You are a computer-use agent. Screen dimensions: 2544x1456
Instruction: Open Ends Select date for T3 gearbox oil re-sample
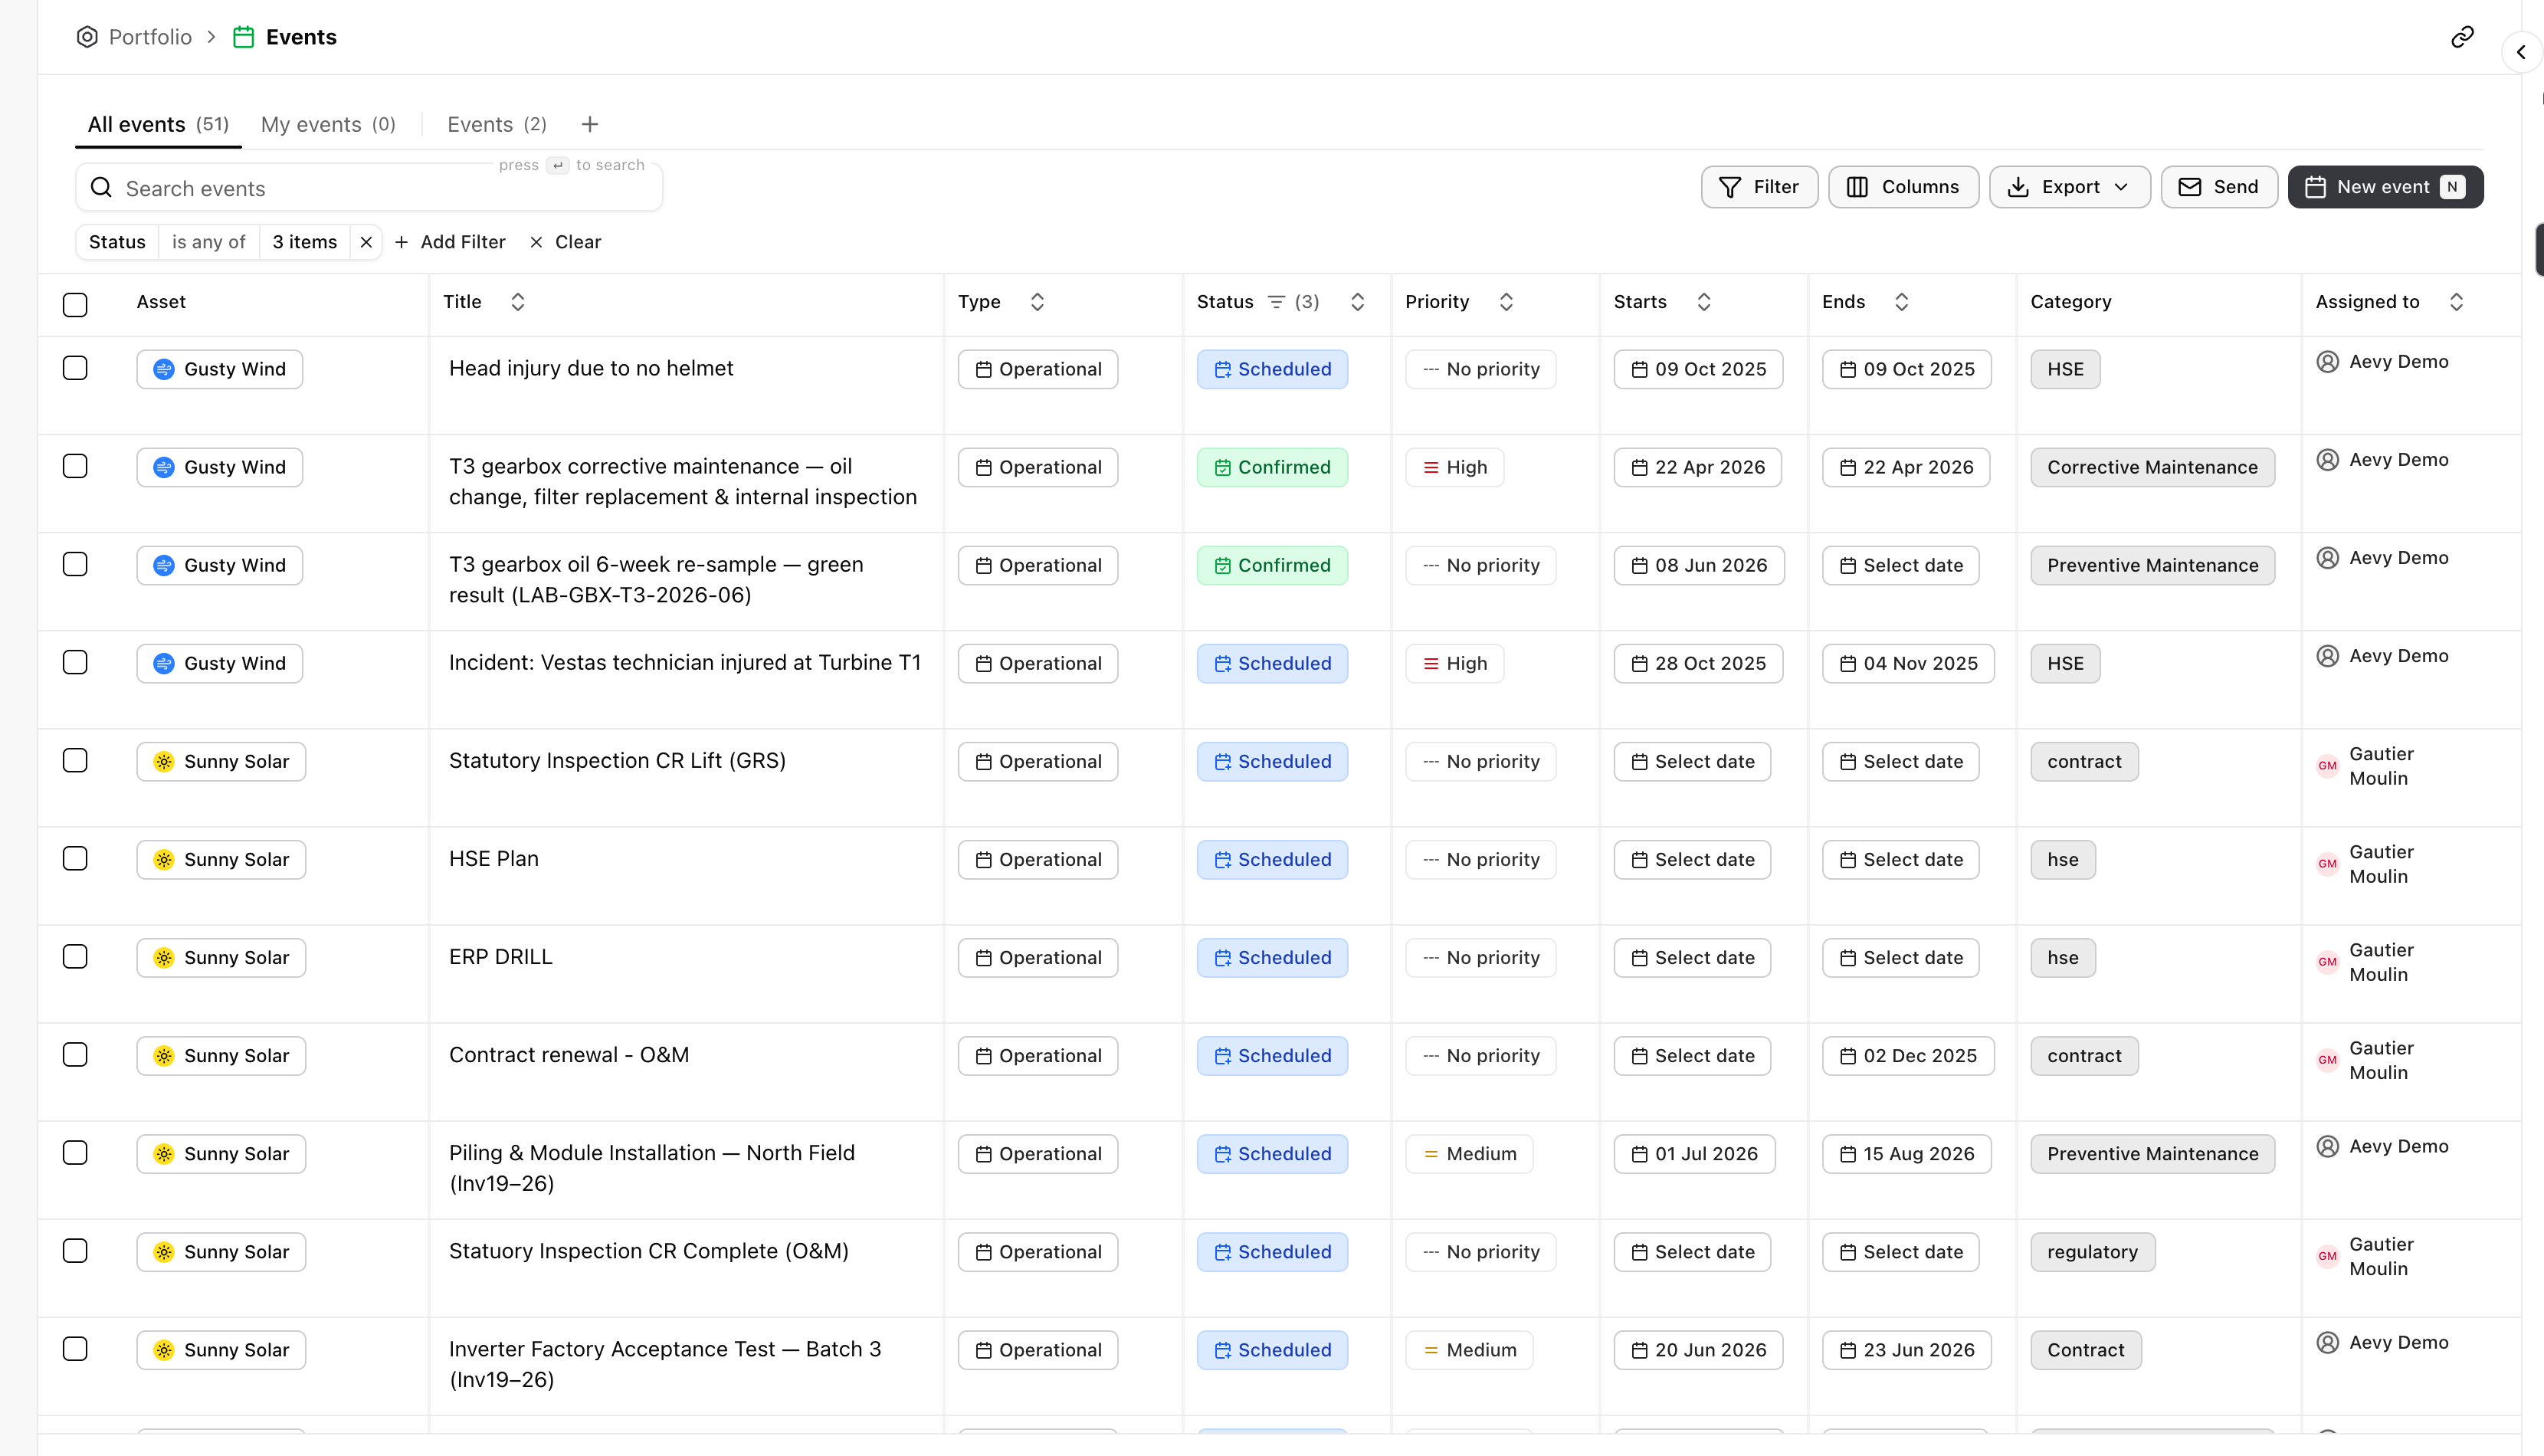click(x=1900, y=565)
